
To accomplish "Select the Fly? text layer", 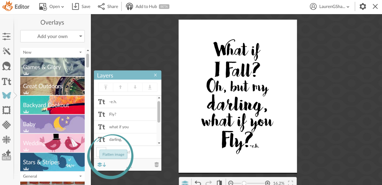I will point(125,114).
